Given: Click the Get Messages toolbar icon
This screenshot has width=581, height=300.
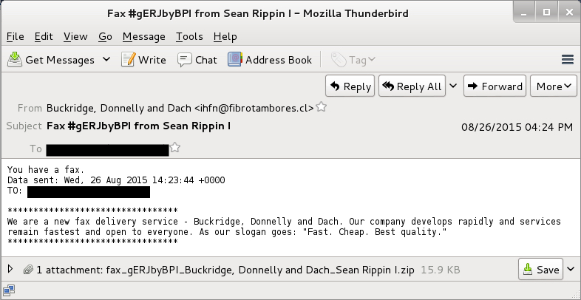Looking at the screenshot, I should click(15, 60).
